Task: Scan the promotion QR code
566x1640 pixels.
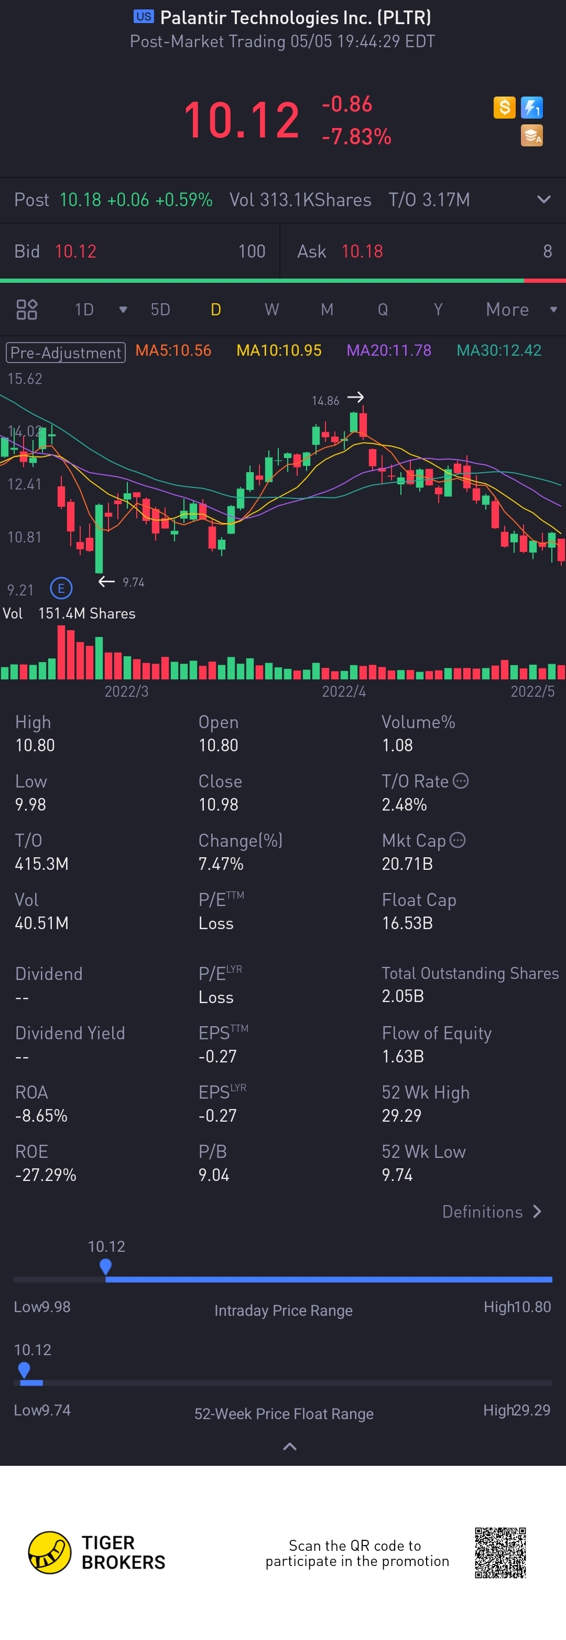Action: click(x=500, y=1552)
